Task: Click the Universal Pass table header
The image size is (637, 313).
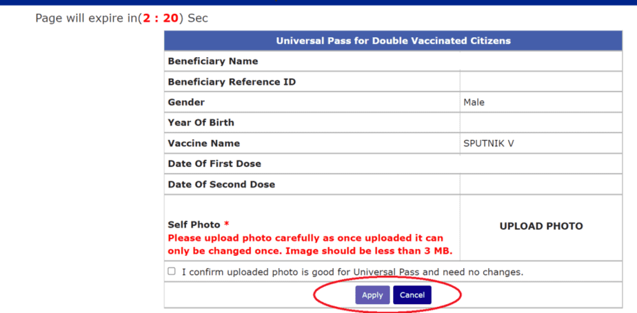Action: [393, 41]
